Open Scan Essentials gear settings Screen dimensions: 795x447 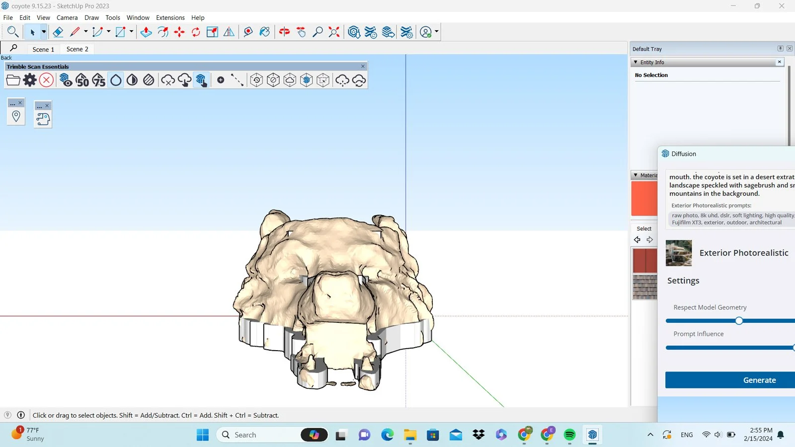pyautogui.click(x=30, y=80)
